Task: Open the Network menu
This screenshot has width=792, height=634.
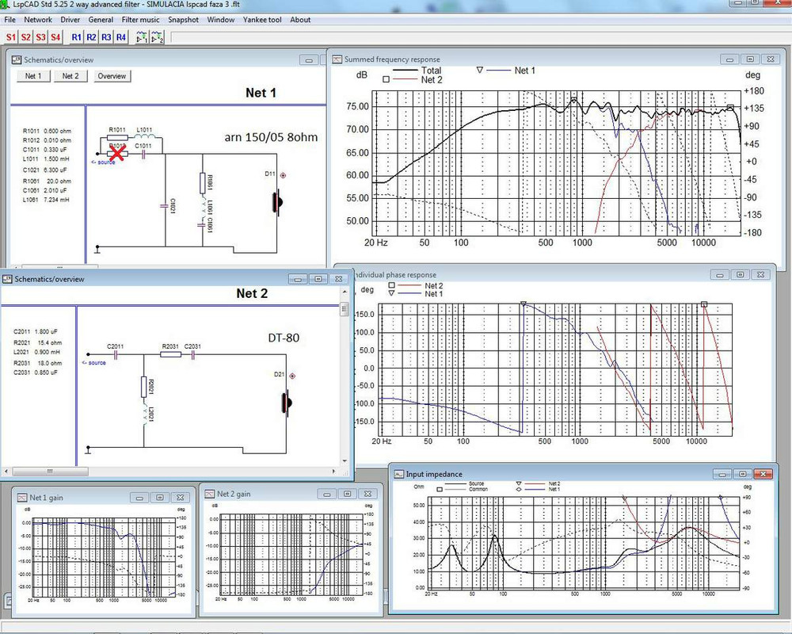Action: [38, 20]
